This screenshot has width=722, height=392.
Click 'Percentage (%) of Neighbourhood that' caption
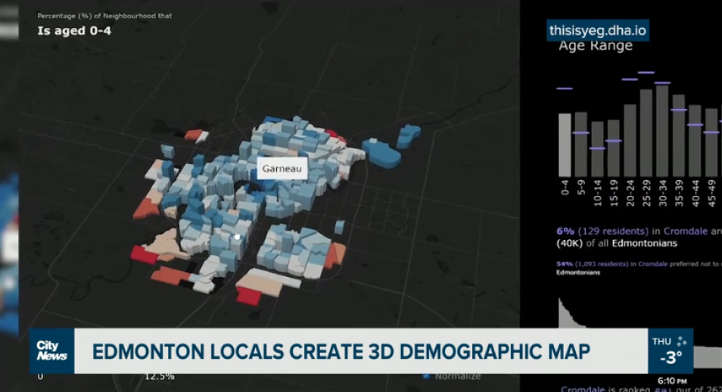(x=104, y=16)
